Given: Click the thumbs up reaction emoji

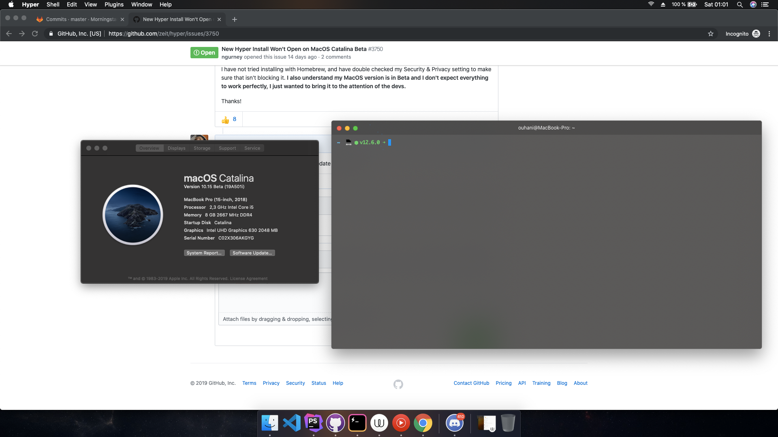Looking at the screenshot, I should (x=225, y=119).
